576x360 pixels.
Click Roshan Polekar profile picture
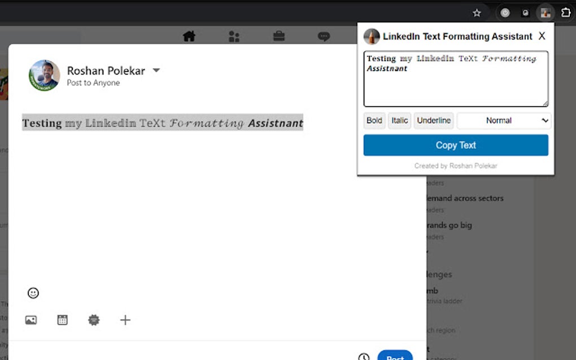click(x=45, y=76)
